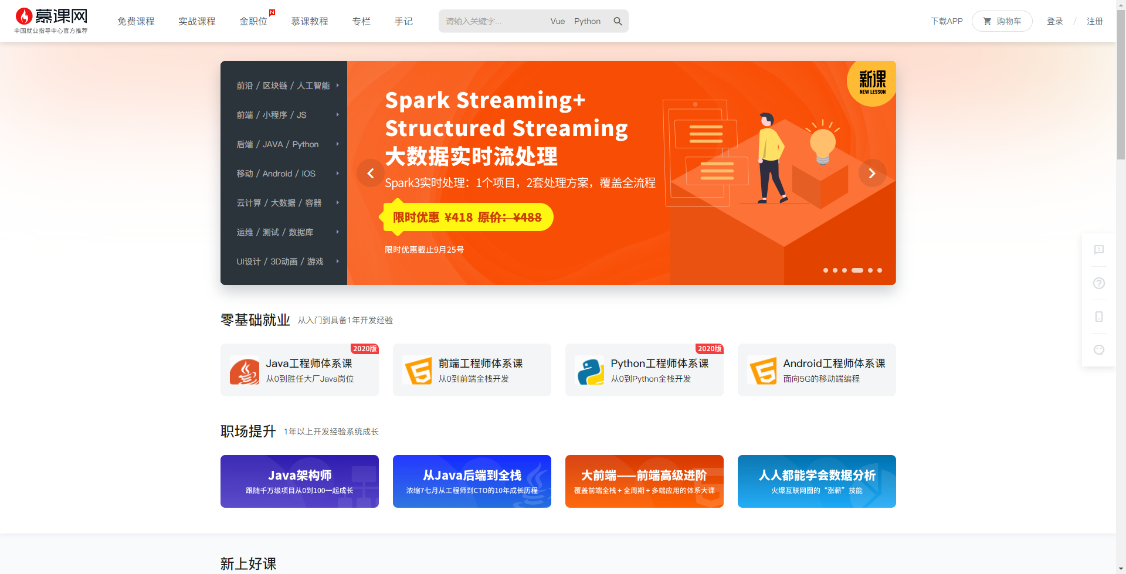Open the 人人都能学会数据分析 card
Screen dimensions: 1126x574
tap(817, 481)
